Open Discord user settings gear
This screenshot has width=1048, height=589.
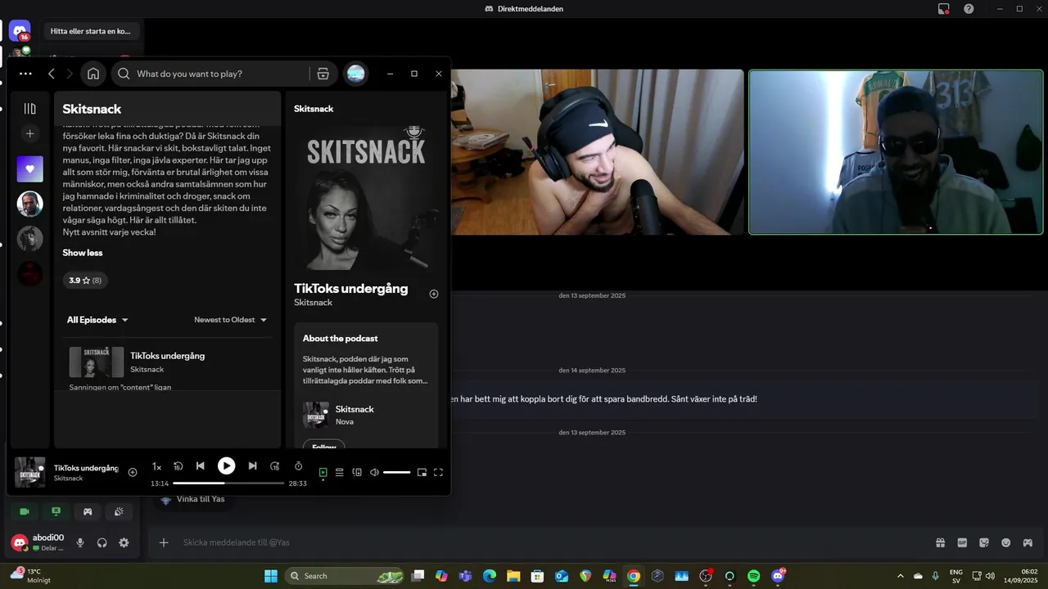point(124,542)
